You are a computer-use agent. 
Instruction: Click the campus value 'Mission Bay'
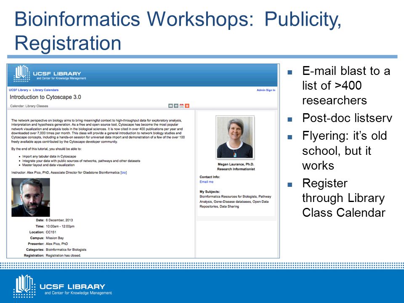tap(55, 238)
